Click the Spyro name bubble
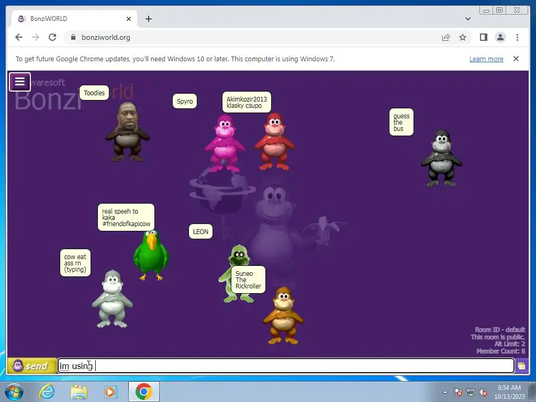This screenshot has width=536, height=402. click(185, 101)
